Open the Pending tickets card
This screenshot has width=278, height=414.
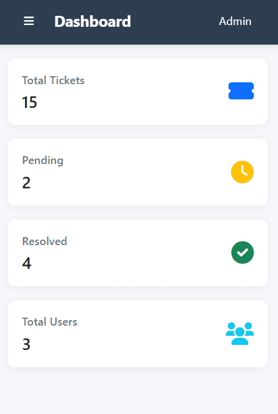138,172
